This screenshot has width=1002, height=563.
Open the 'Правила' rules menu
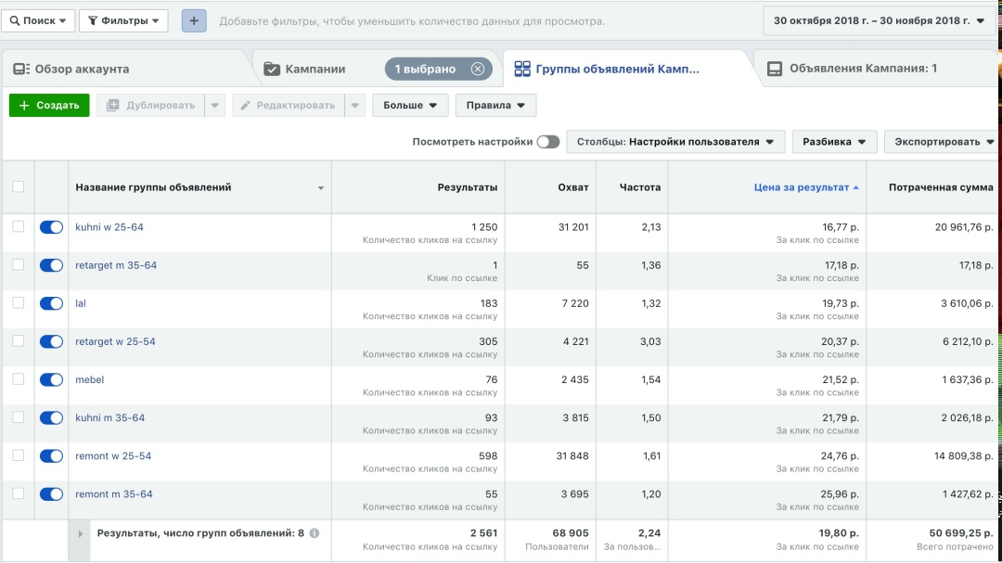[495, 106]
